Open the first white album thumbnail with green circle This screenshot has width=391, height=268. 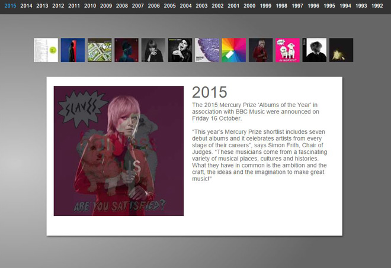point(46,50)
